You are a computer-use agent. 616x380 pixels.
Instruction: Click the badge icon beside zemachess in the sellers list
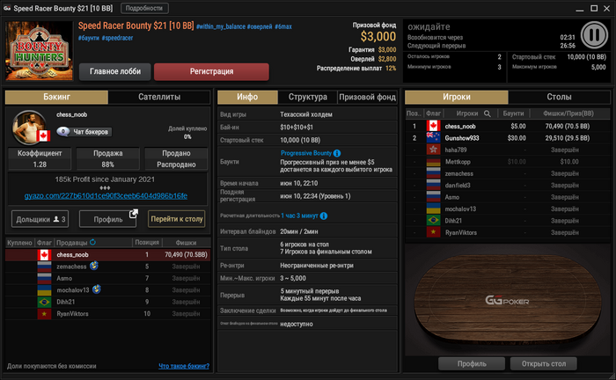[94, 266]
